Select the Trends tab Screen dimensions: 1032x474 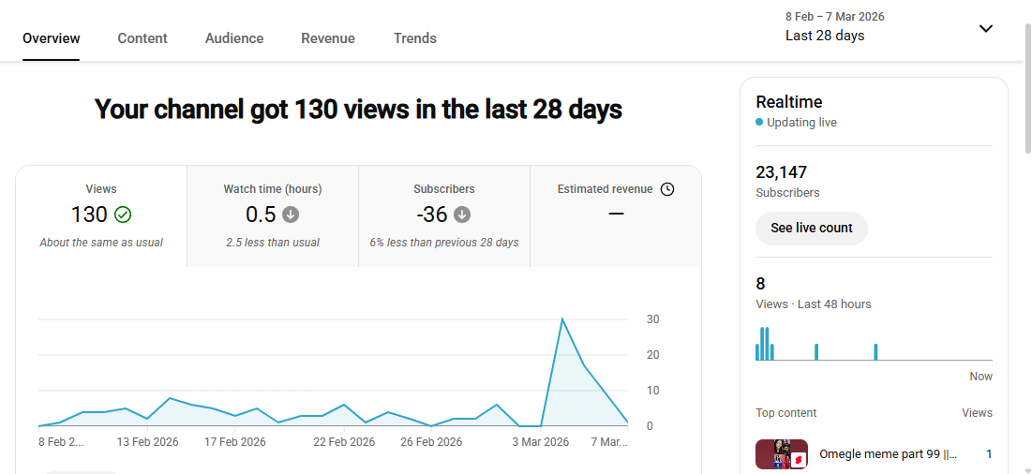(x=415, y=38)
